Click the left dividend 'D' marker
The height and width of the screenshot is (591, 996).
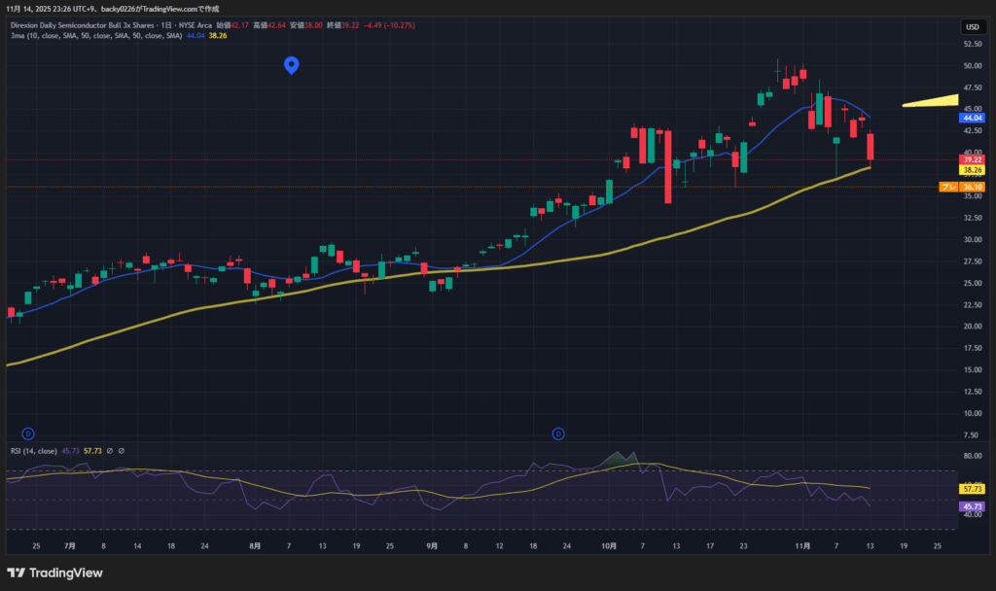coord(28,433)
